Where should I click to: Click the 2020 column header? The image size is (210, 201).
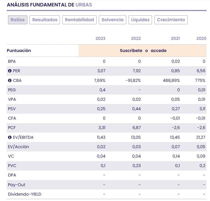tap(201, 38)
